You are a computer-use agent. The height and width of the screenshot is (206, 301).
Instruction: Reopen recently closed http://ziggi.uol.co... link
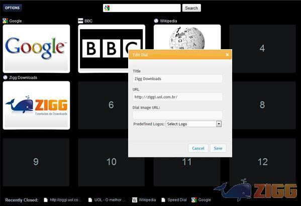click(x=66, y=200)
